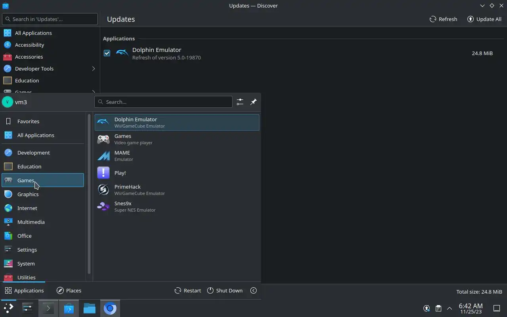Screen dimensions: 507x317
Task: Open the Dolphin file manager from taskbar
Action: click(90, 308)
